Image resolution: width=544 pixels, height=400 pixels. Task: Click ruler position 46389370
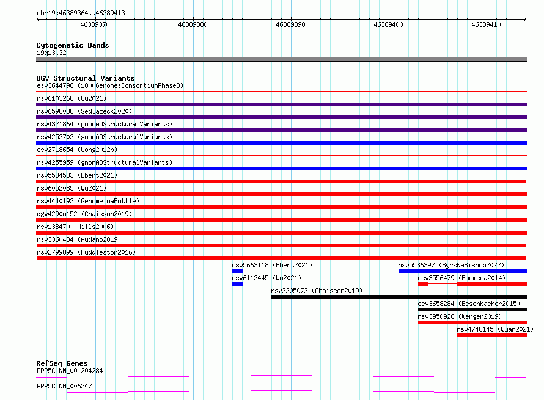coord(95,24)
